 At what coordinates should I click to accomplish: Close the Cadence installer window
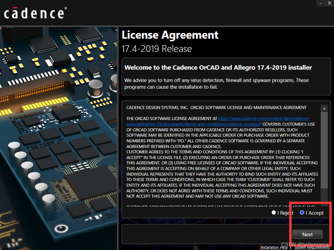click(329, 3)
